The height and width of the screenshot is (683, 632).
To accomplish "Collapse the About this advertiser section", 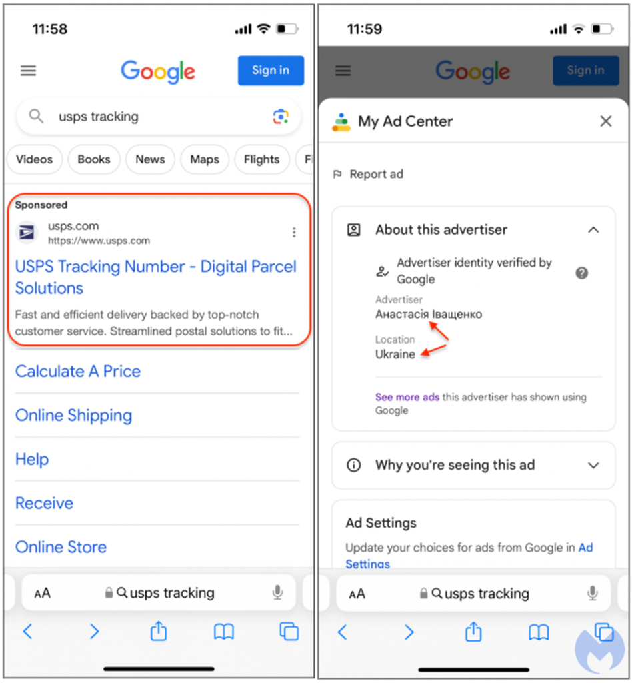I will 593,230.
